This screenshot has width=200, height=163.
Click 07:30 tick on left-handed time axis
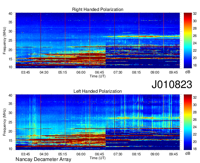118,154
